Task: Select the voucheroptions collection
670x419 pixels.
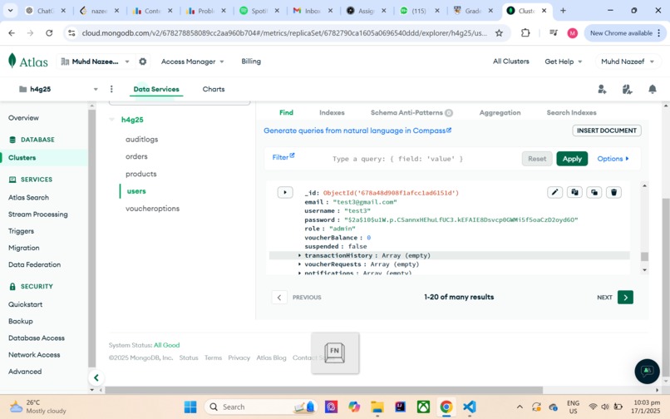Action: (152, 209)
